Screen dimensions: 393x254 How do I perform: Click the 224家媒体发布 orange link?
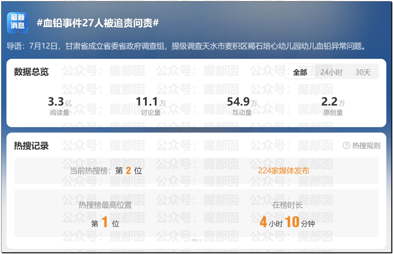point(283,171)
